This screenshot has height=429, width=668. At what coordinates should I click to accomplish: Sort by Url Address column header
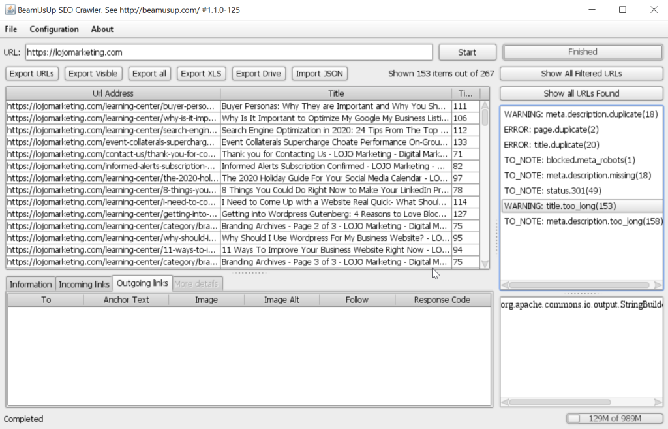click(113, 93)
